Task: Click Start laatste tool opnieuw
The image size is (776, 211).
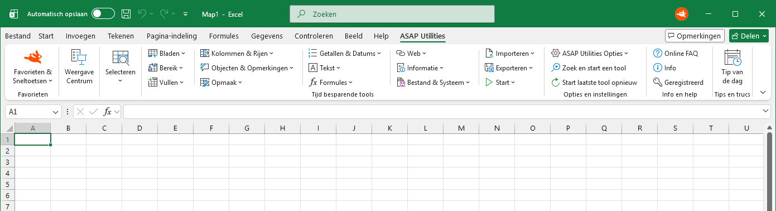Action: point(594,83)
